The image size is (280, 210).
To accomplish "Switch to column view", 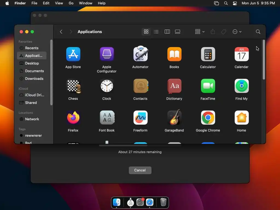I will pos(167,32).
